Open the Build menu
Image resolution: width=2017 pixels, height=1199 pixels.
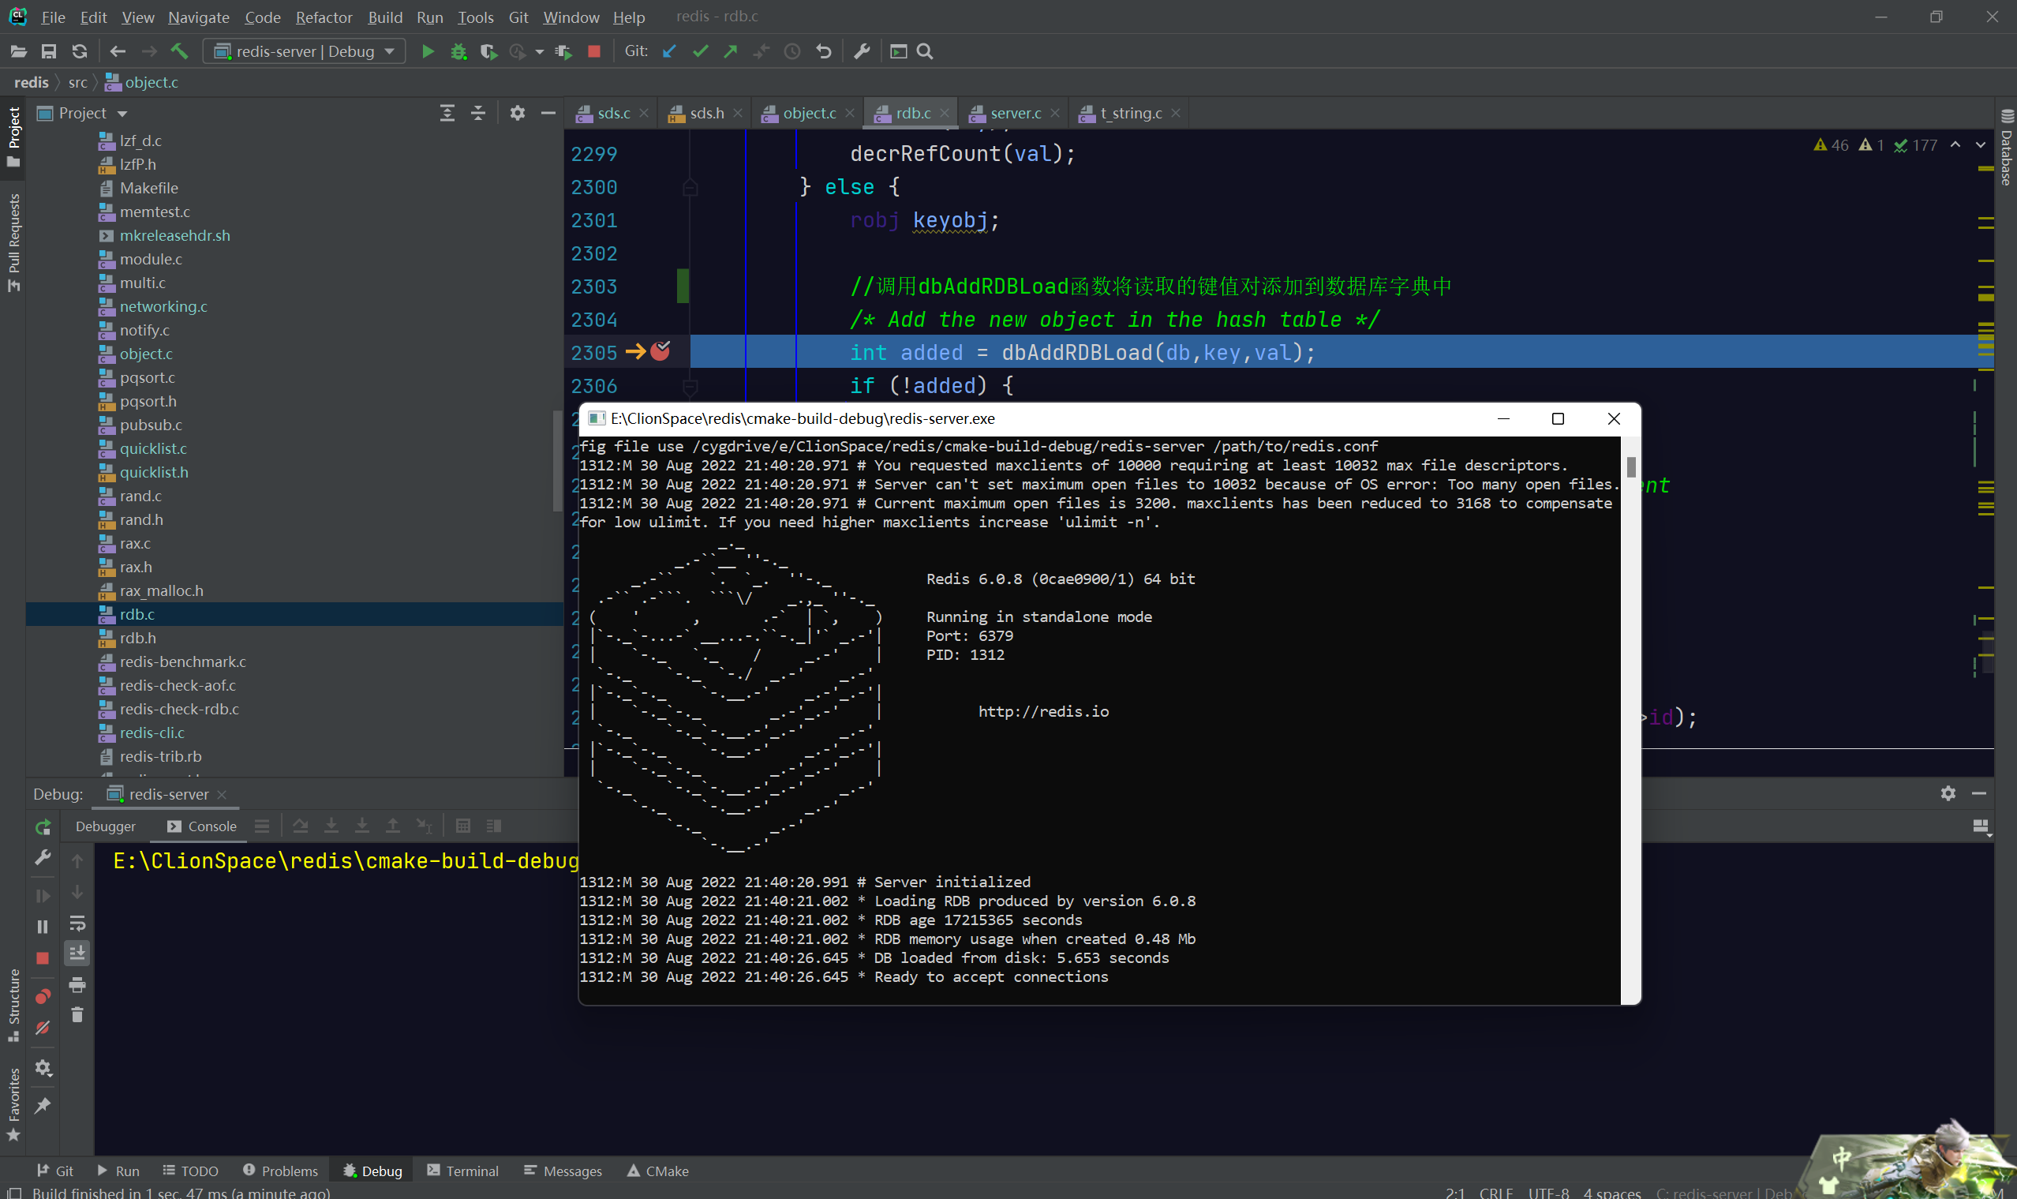tap(384, 17)
